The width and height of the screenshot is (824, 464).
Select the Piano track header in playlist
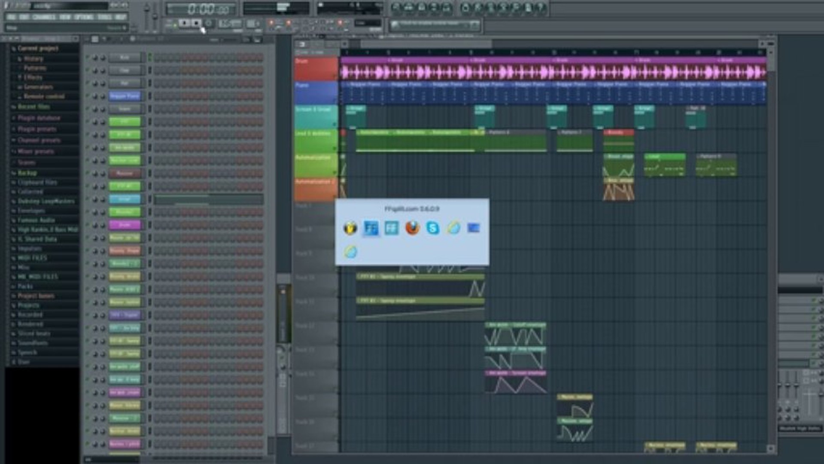(316, 93)
